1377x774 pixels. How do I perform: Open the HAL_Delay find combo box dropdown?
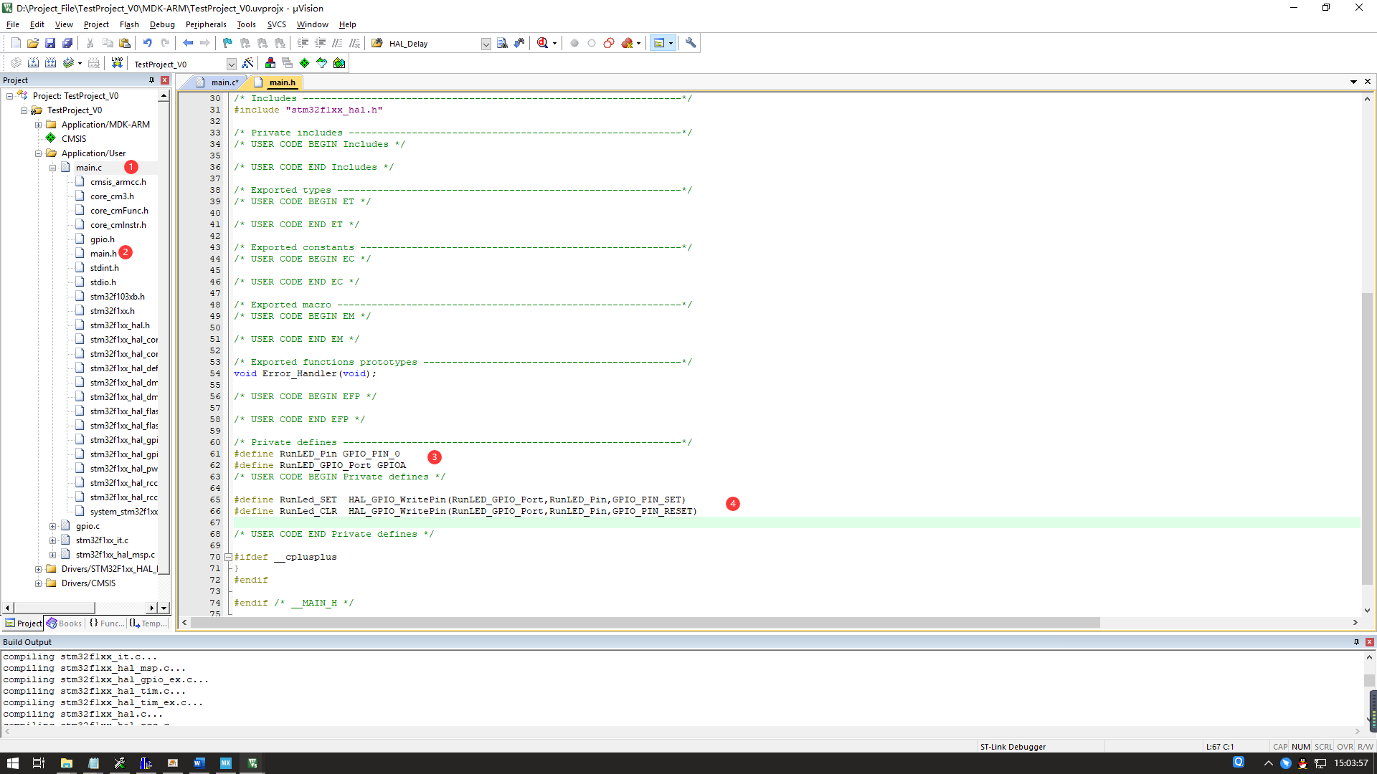[x=486, y=44]
